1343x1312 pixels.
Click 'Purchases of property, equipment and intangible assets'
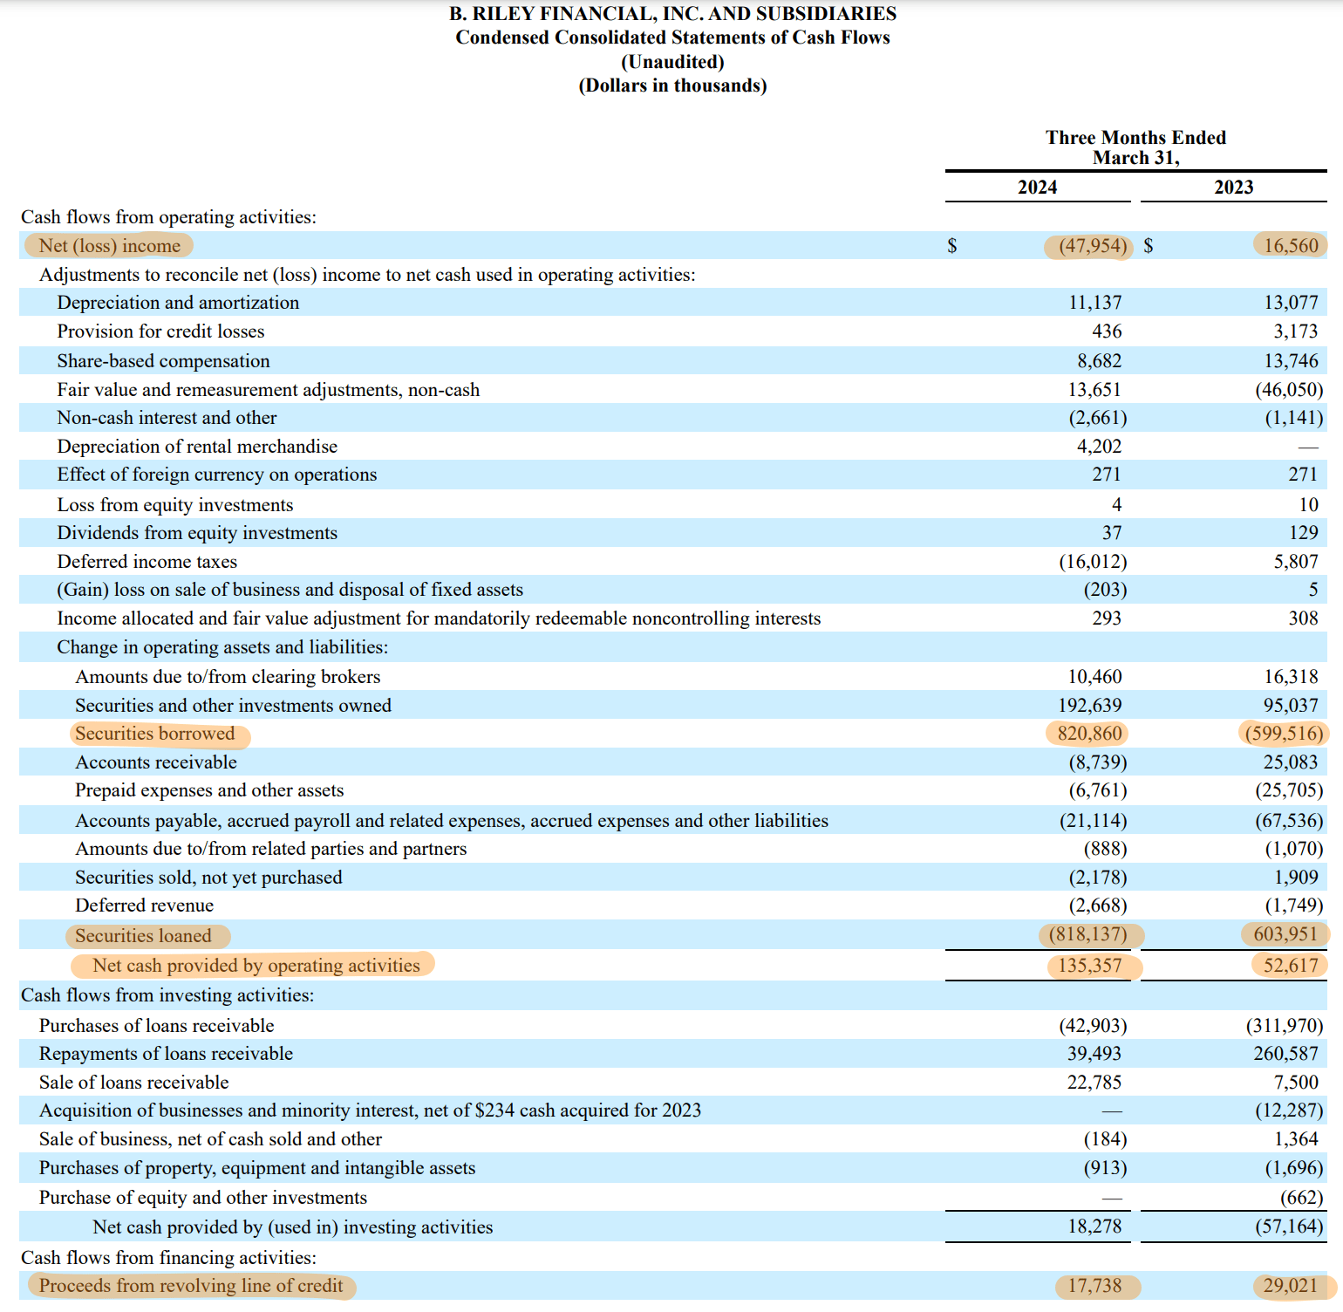tap(257, 1168)
